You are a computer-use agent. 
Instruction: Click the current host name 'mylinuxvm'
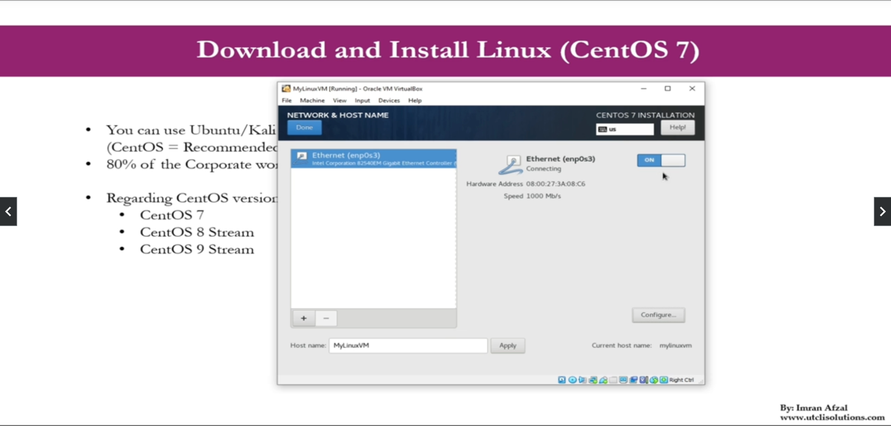click(676, 345)
